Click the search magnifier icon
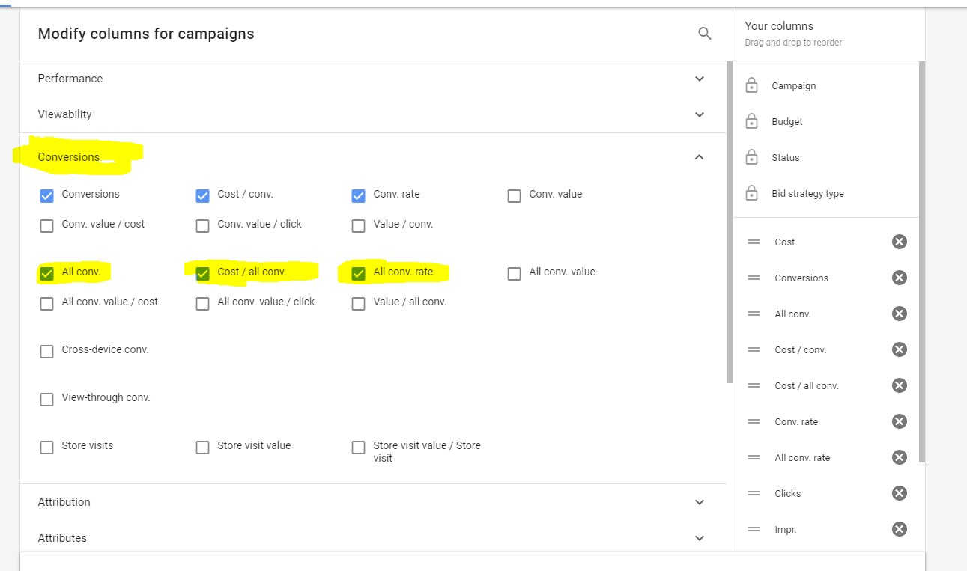 (704, 34)
